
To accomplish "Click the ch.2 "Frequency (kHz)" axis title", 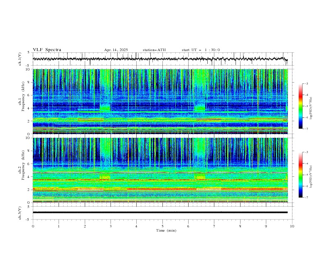I will click(23, 165).
